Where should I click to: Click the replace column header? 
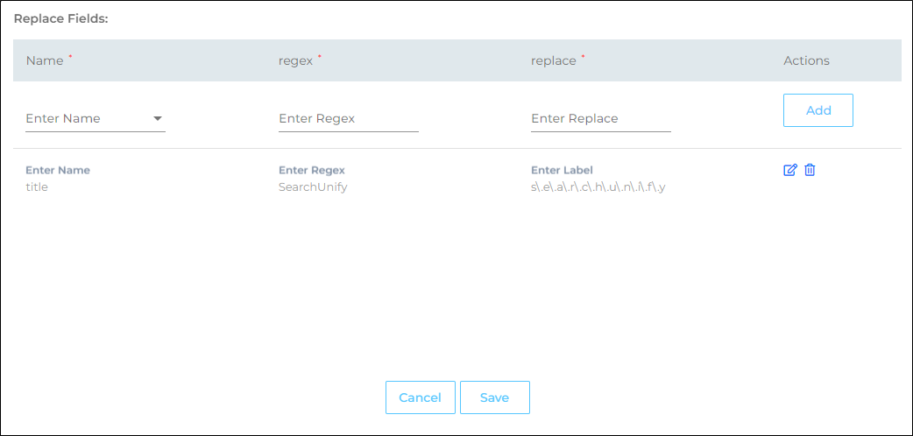(x=554, y=61)
